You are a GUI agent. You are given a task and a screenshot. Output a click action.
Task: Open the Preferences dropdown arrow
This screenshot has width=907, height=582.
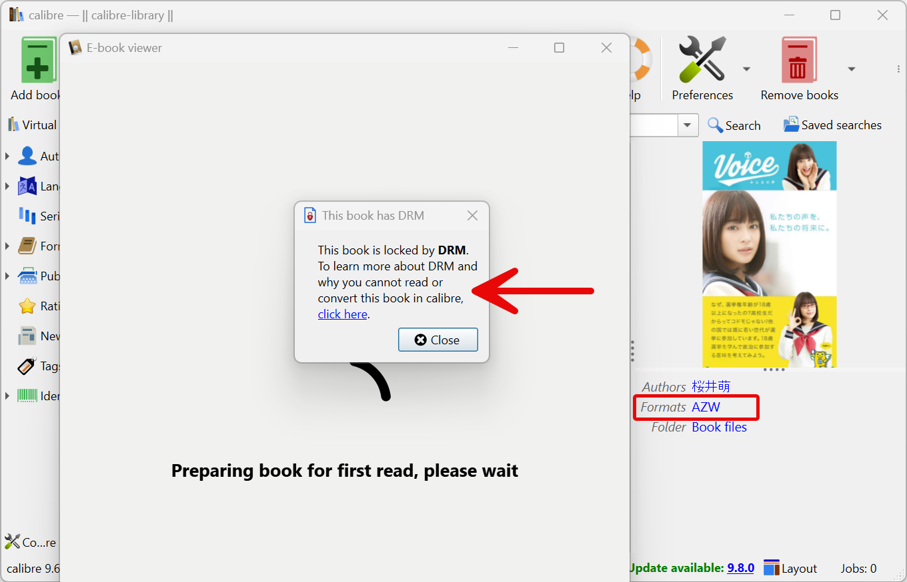[x=747, y=69]
